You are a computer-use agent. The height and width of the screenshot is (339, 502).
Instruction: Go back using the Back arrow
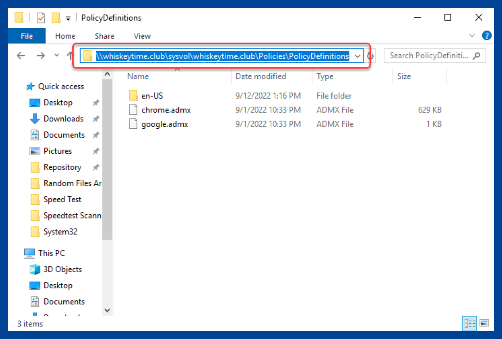tap(21, 56)
